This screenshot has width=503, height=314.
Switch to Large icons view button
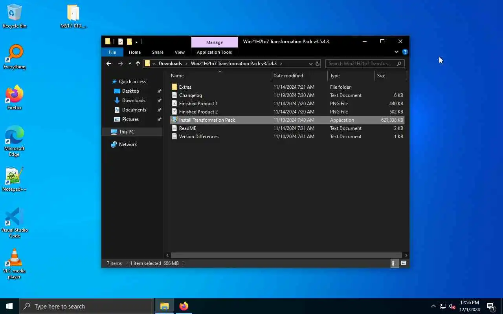tap(404, 263)
